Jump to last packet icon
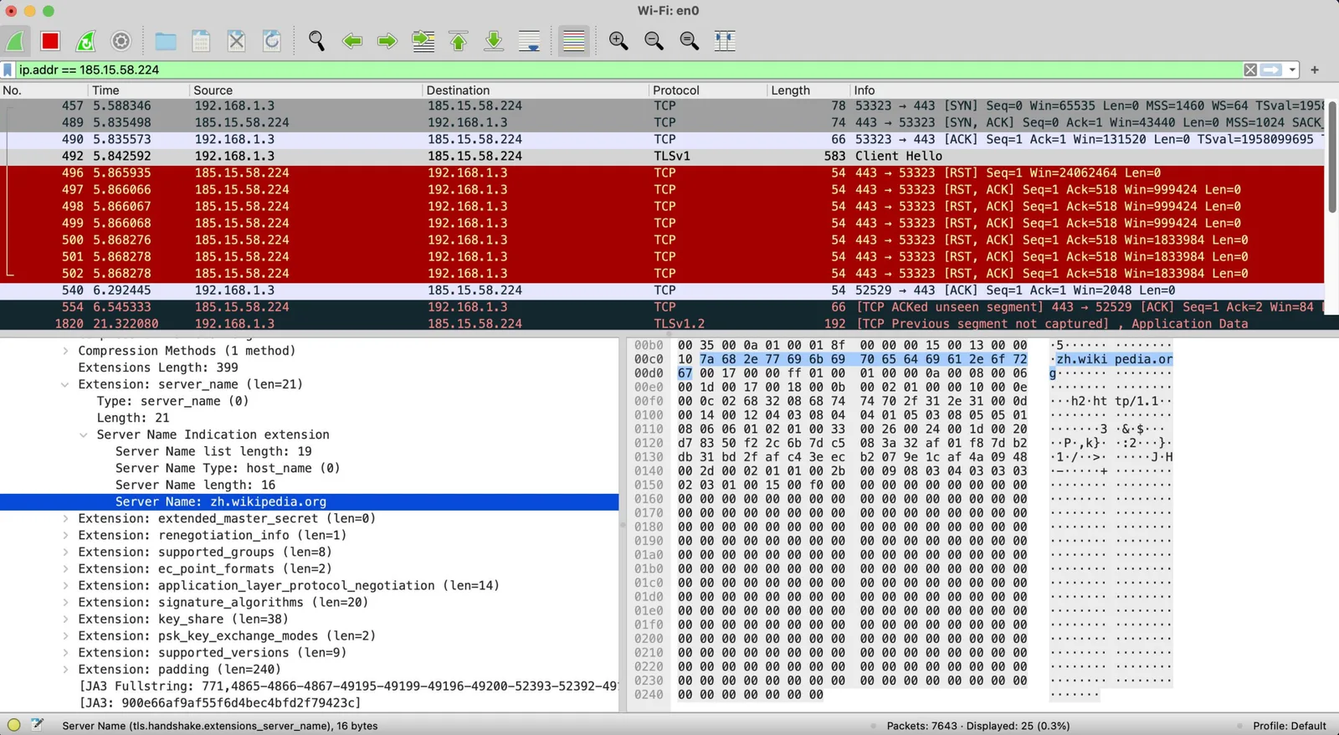 494,40
